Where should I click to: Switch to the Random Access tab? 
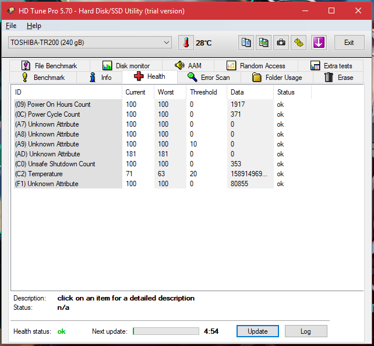point(256,66)
